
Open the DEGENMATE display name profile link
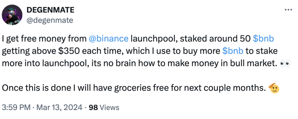(x=51, y=10)
